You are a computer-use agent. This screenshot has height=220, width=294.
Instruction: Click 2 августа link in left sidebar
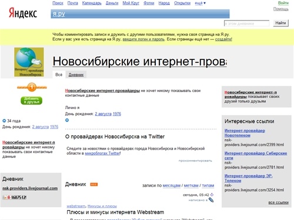click(x=41, y=127)
